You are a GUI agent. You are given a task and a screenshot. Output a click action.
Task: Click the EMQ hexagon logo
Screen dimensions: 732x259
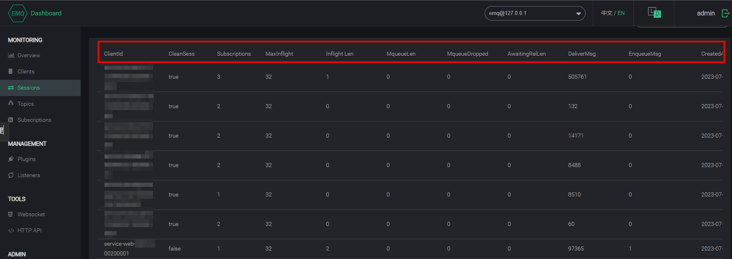pos(18,13)
